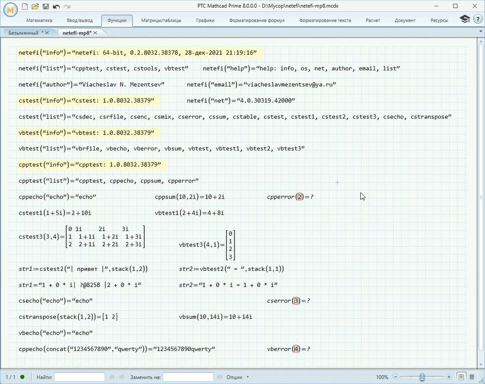Open the Математика ribbon tab

click(39, 20)
